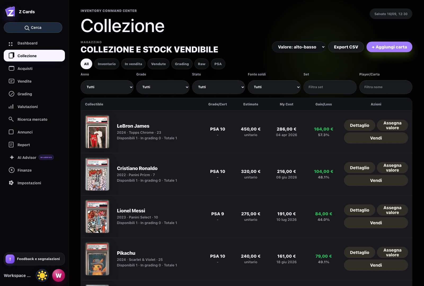
Task: Expand the Fonte soldi filter dropdown
Action: 274,87
